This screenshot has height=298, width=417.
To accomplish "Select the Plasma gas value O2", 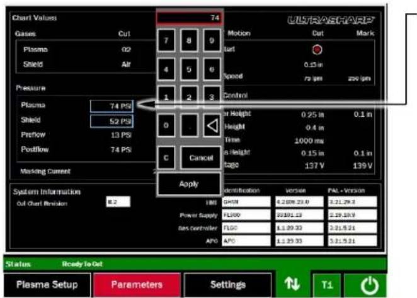I will pyautogui.click(x=126, y=50).
